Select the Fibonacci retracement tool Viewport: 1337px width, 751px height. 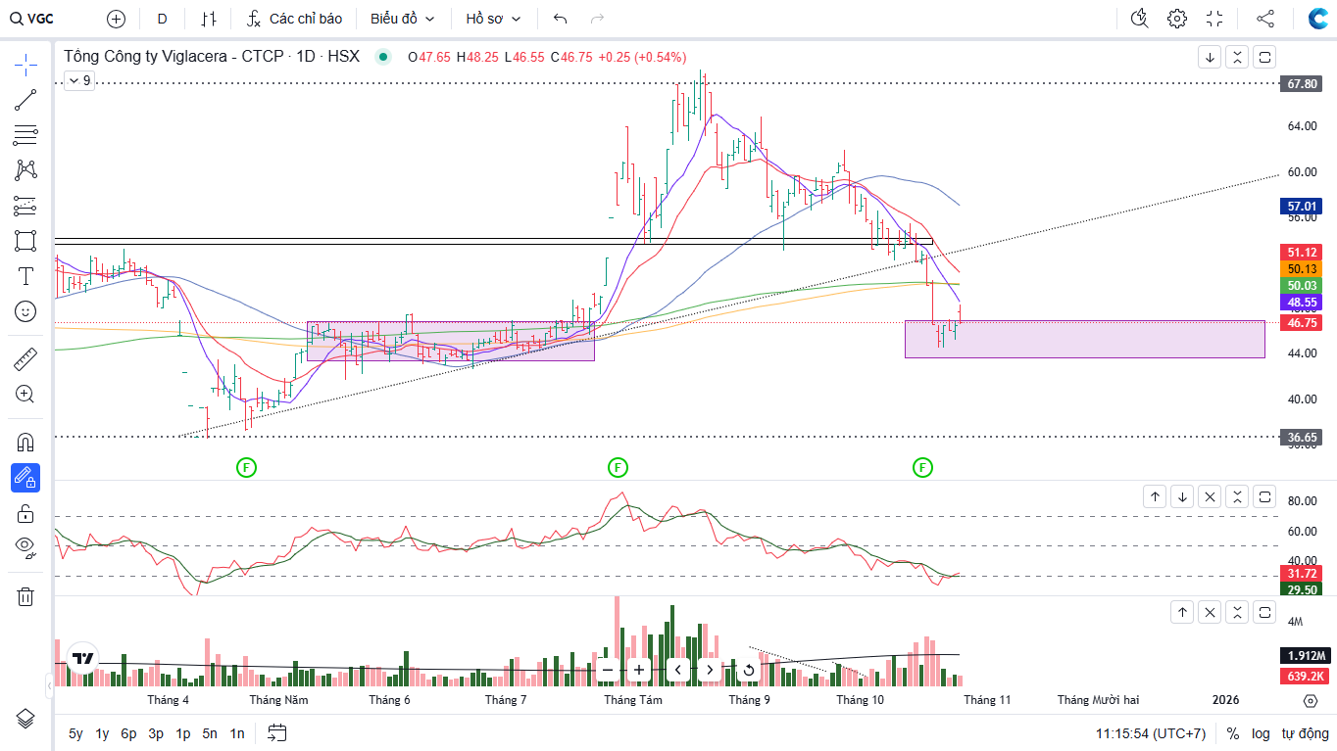click(25, 134)
